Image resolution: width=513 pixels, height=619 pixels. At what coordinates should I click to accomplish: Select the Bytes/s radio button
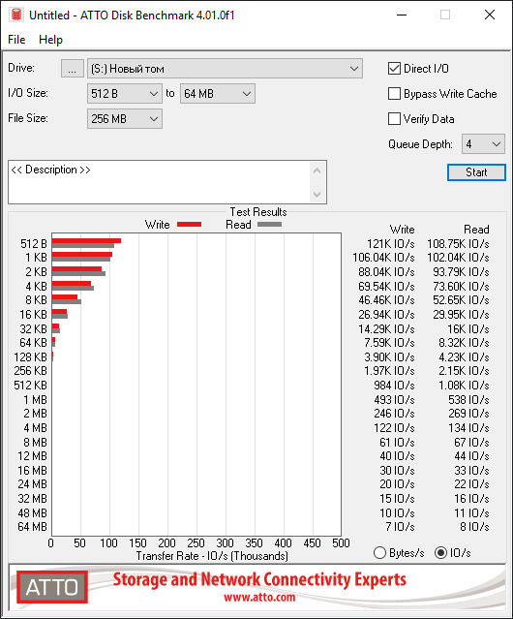379,553
